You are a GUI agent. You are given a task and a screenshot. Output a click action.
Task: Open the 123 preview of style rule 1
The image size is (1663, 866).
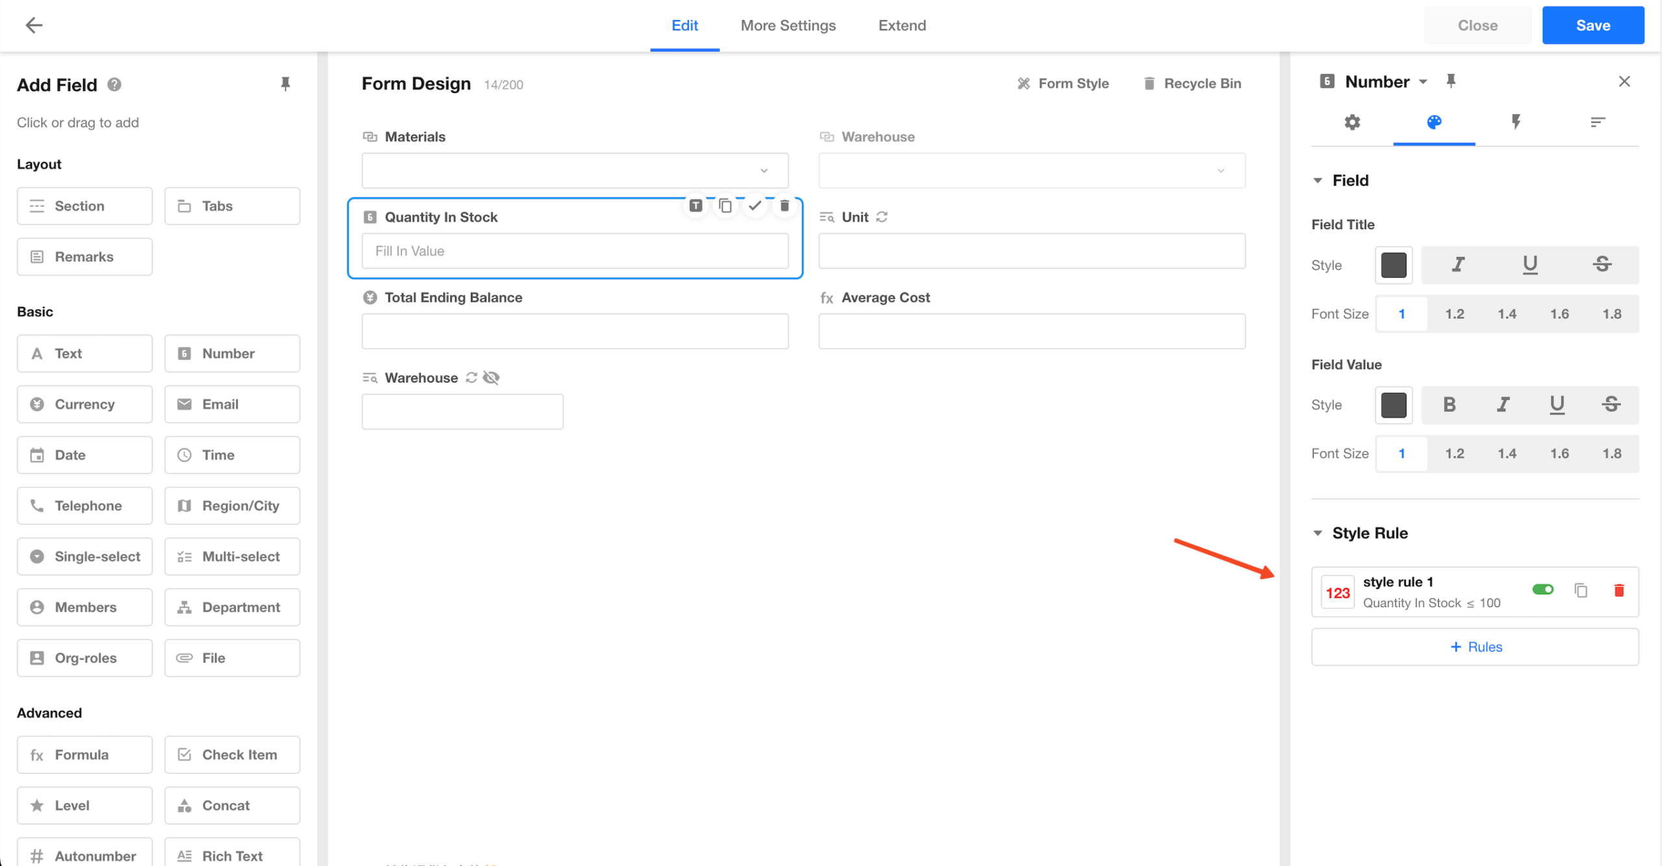tap(1338, 592)
